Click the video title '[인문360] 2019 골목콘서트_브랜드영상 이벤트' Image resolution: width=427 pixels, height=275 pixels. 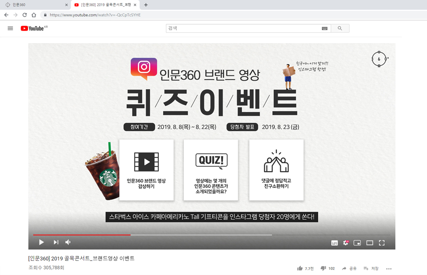(x=81, y=258)
